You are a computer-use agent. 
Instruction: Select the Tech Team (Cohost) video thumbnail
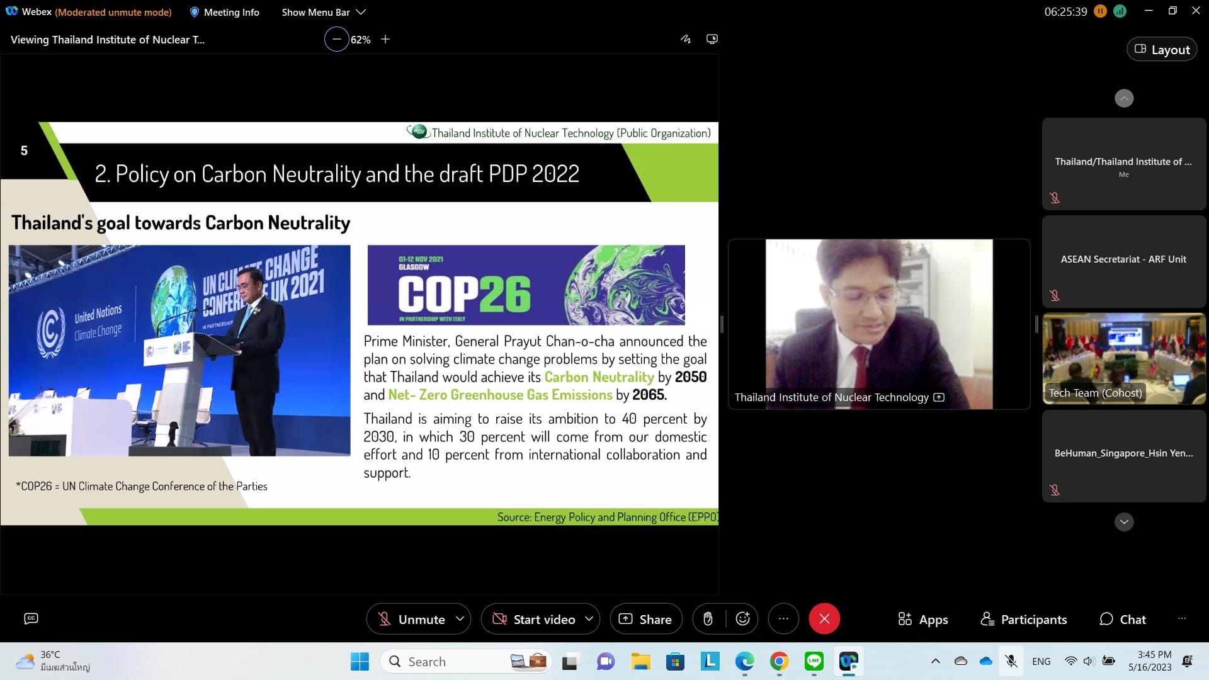[x=1124, y=359]
